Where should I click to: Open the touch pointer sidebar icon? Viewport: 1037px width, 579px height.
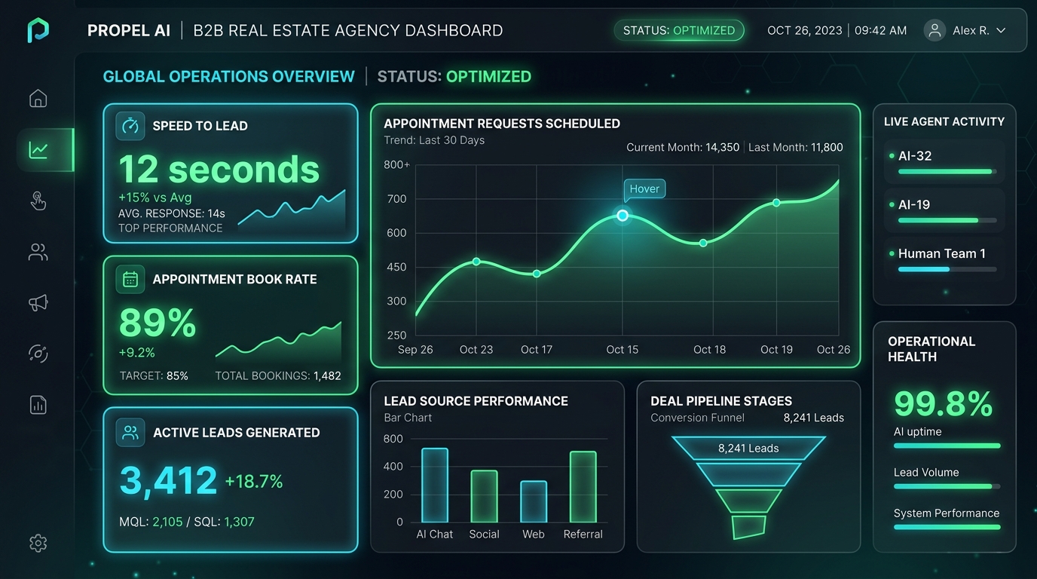coord(38,201)
